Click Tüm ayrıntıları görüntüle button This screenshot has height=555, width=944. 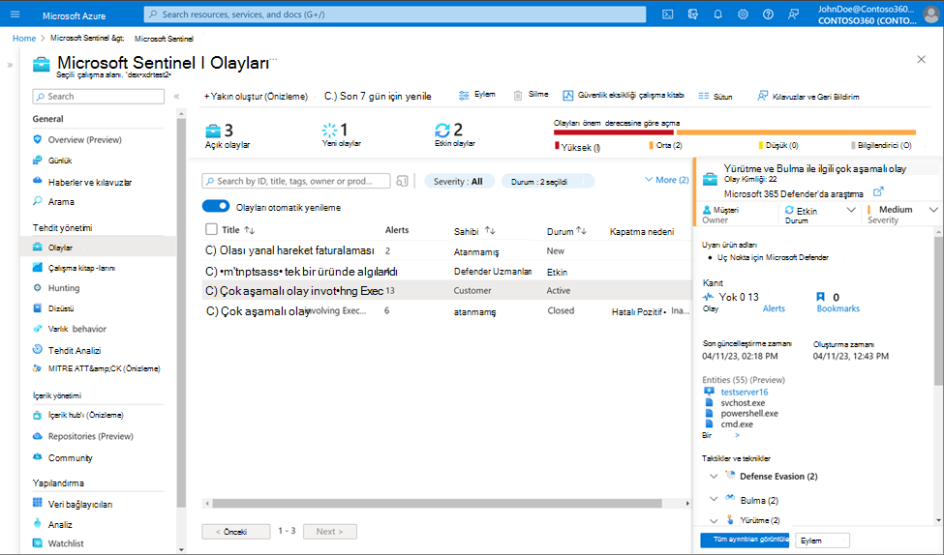click(x=745, y=540)
